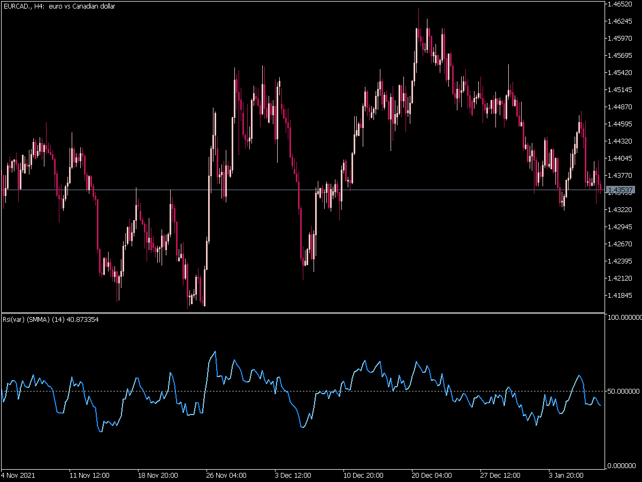The width and height of the screenshot is (642, 482).
Task: Click the Rsi(var) (SMMA) (14) indicator label
Action: (x=50, y=320)
